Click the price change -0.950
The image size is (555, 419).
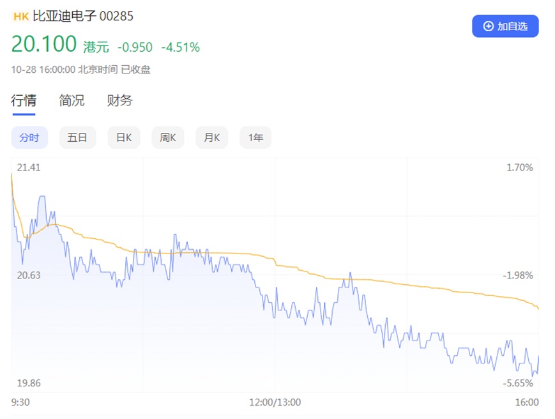point(135,47)
